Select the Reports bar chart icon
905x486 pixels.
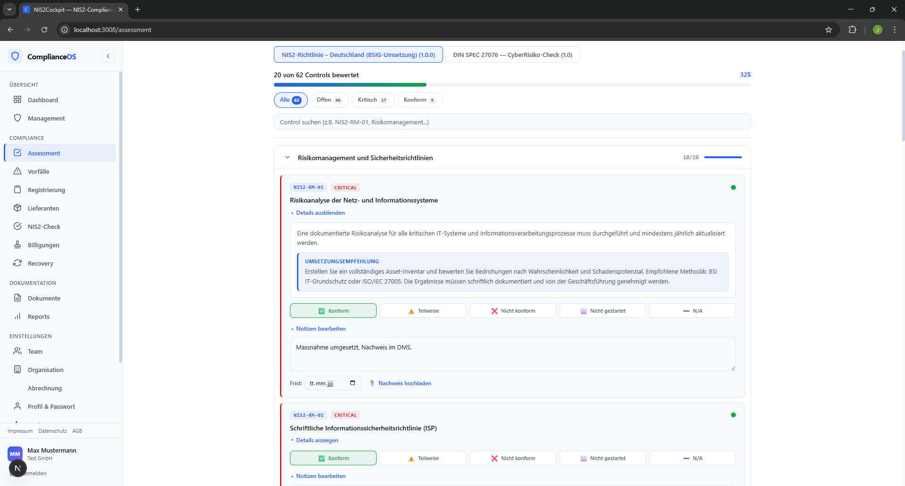(17, 316)
